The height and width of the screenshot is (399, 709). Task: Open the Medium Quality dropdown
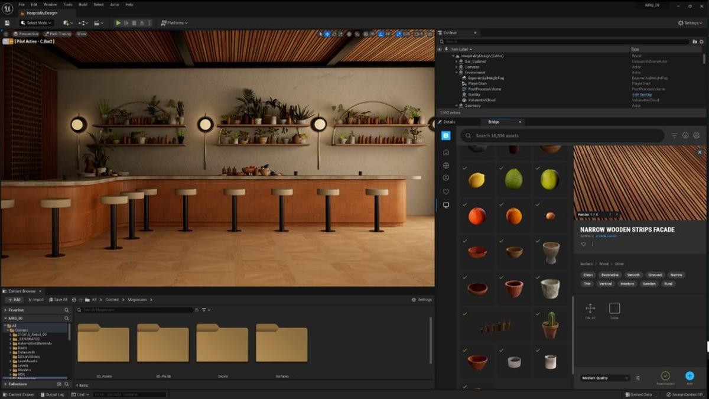click(605, 378)
